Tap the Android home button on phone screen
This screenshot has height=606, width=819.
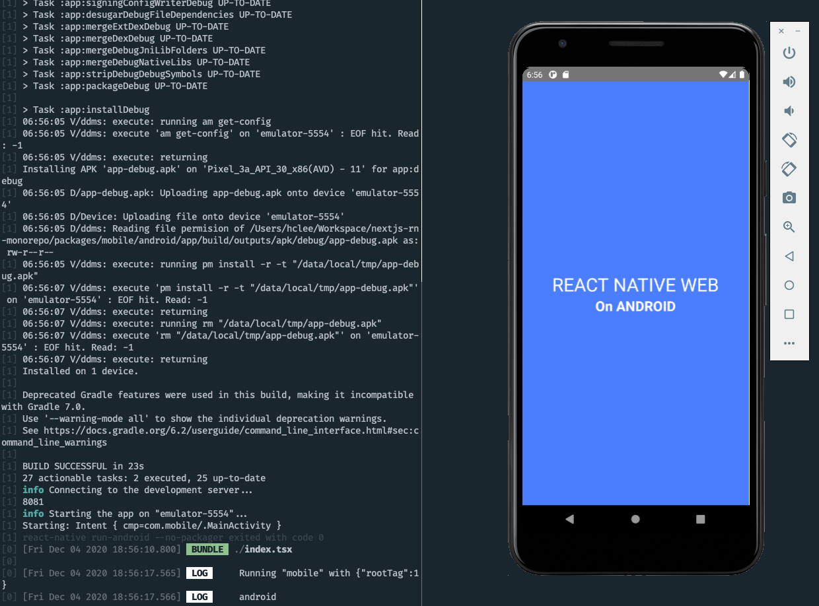pos(635,520)
